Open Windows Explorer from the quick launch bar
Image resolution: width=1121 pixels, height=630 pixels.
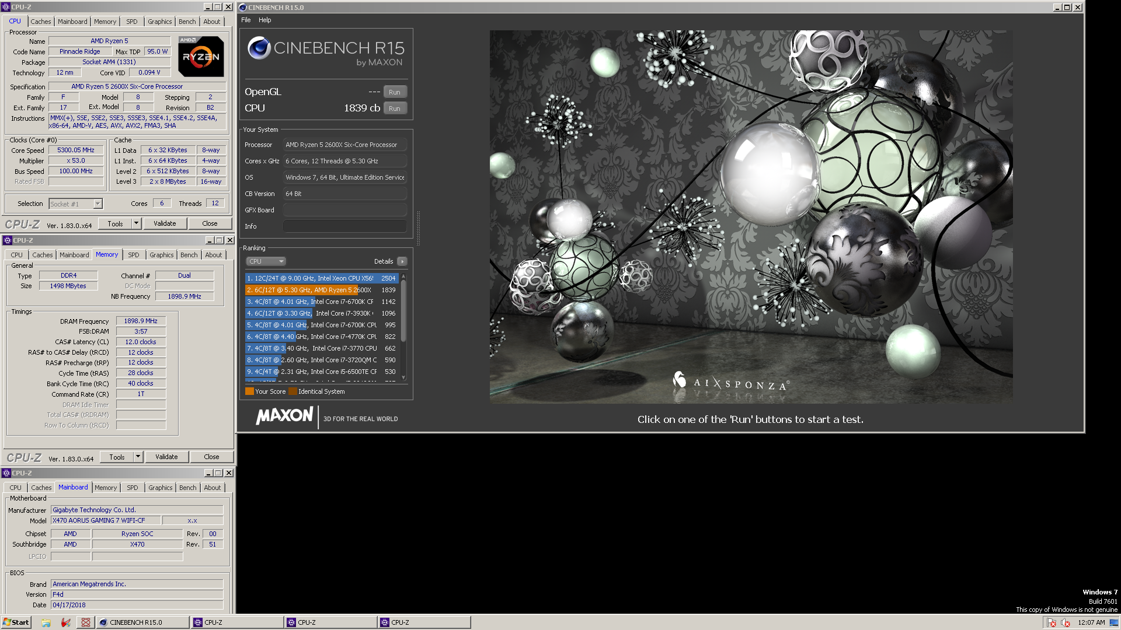tap(46, 622)
